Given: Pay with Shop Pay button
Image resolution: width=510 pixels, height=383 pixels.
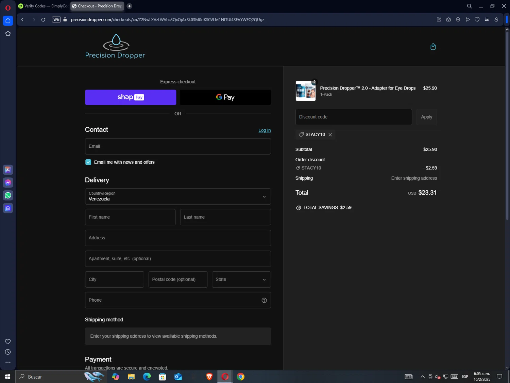Looking at the screenshot, I should [x=131, y=97].
